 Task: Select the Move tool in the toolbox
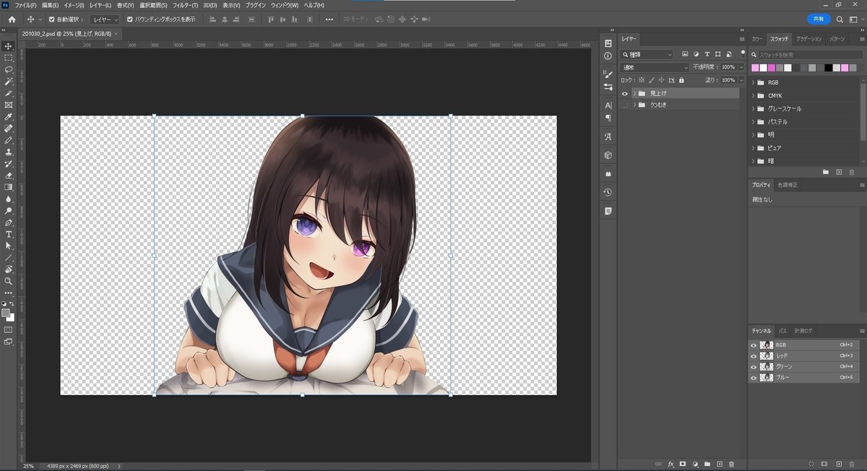(x=9, y=46)
